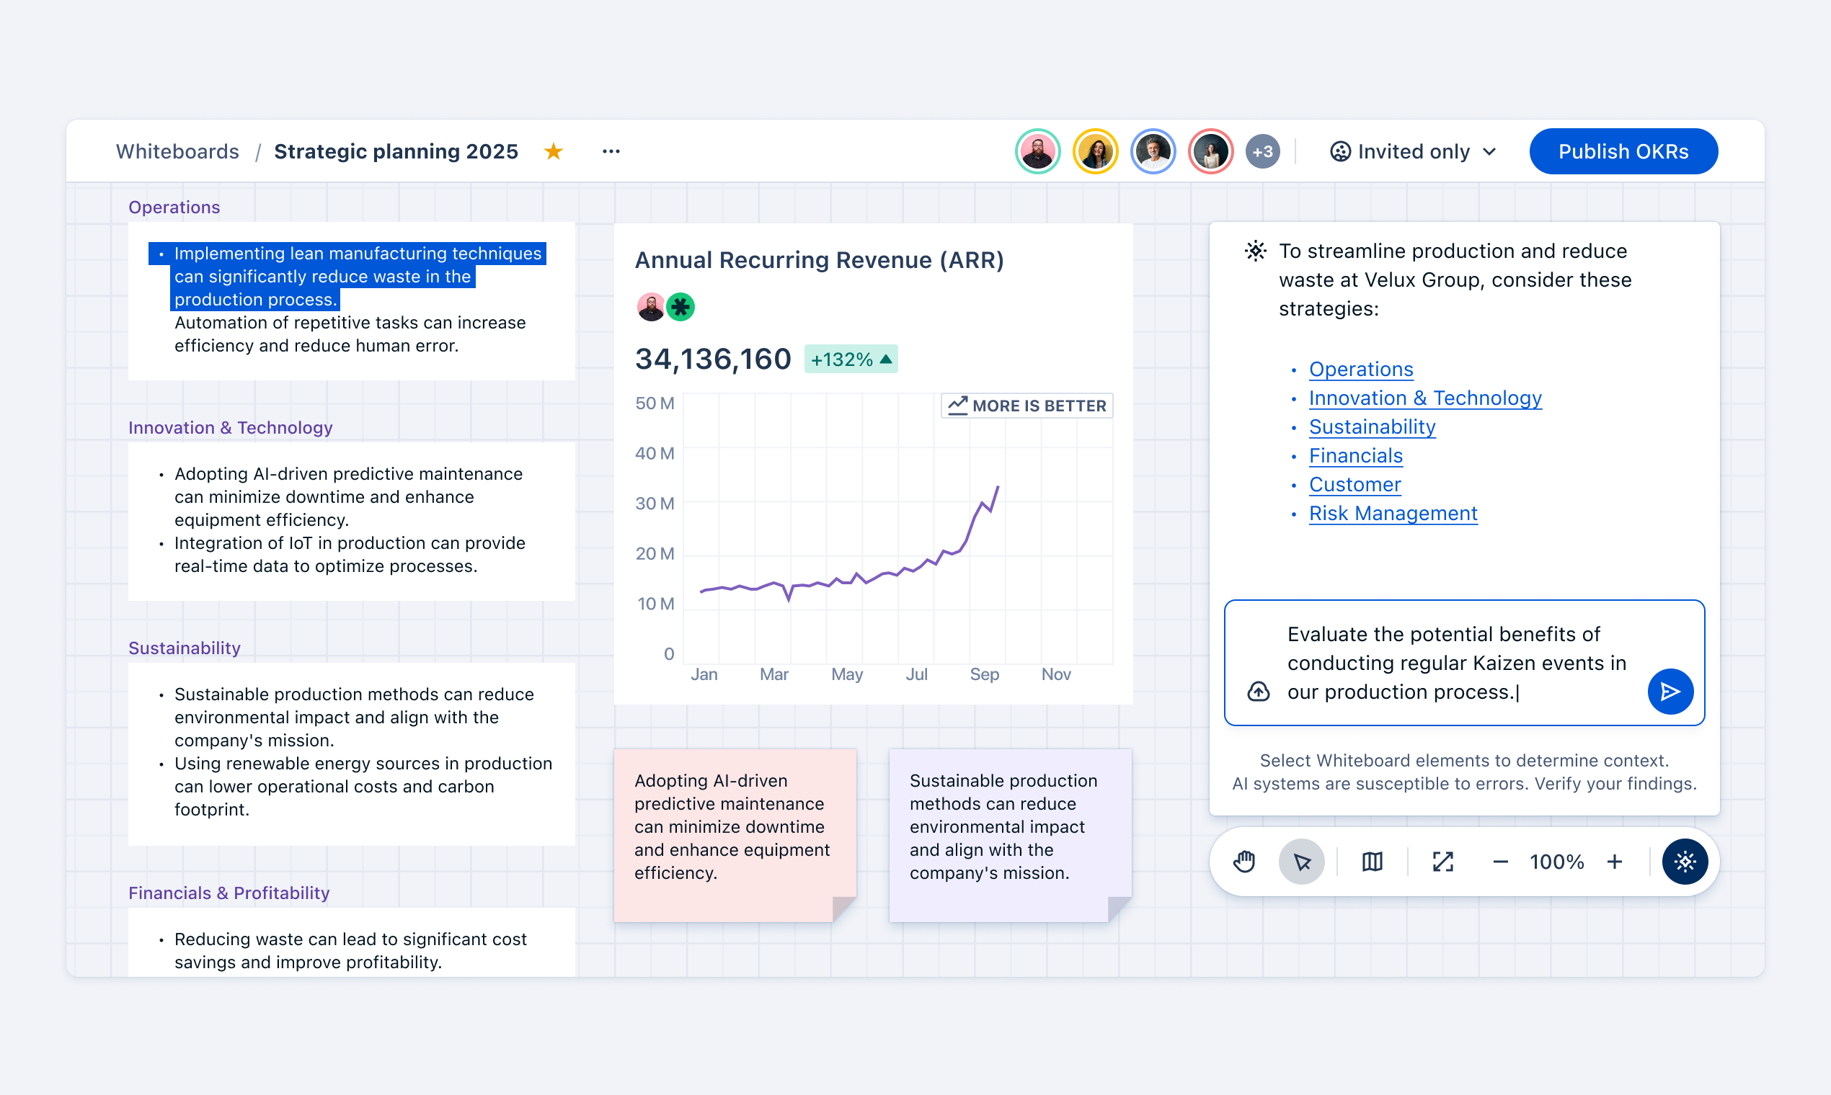Select the hand pan tool
This screenshot has width=1831, height=1095.
(x=1244, y=861)
